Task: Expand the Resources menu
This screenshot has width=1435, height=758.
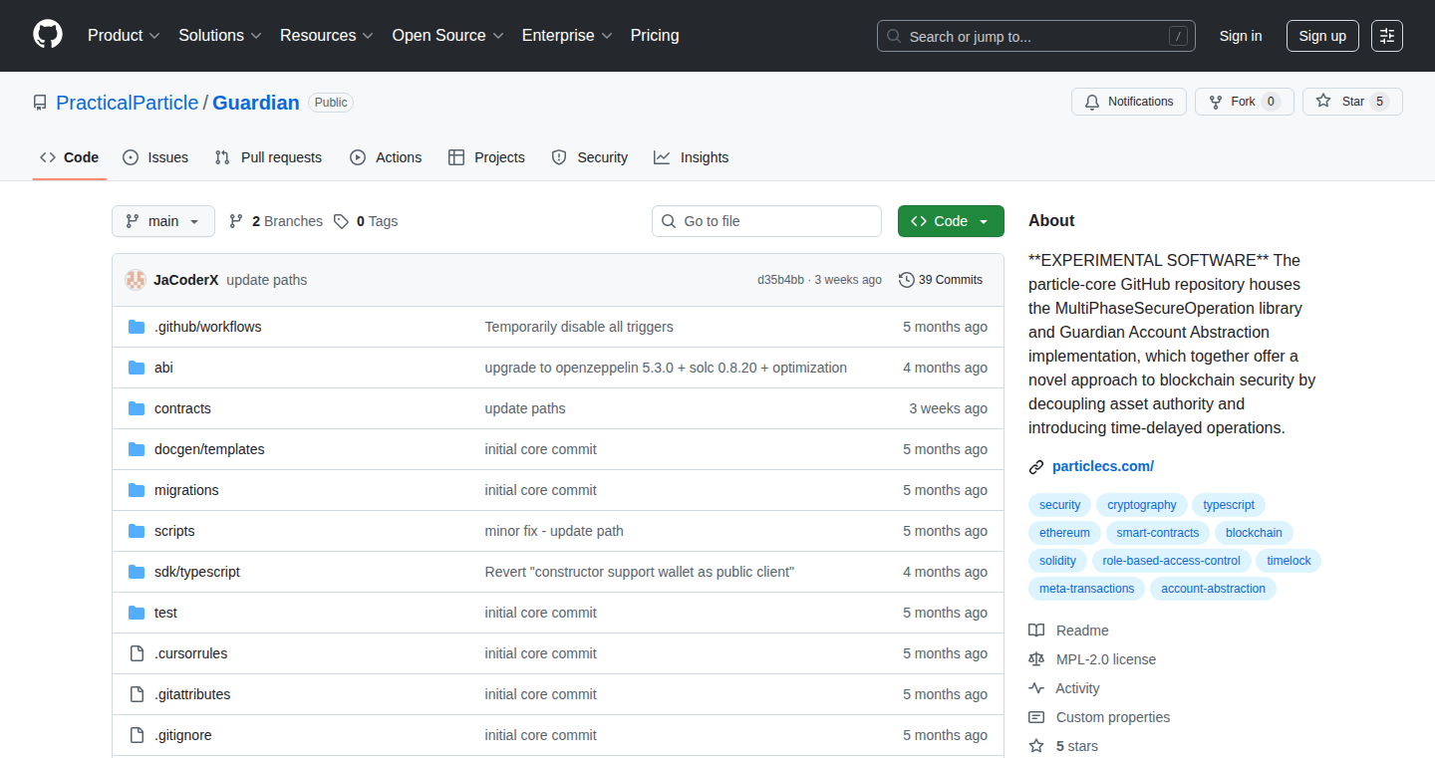Action: pos(327,36)
